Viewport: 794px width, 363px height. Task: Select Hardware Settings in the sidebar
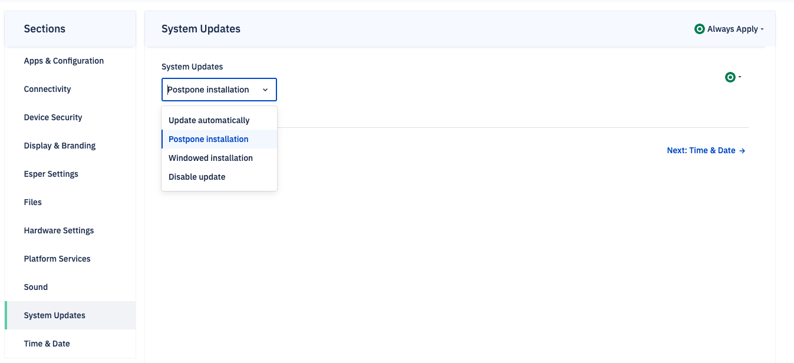click(x=70, y=230)
